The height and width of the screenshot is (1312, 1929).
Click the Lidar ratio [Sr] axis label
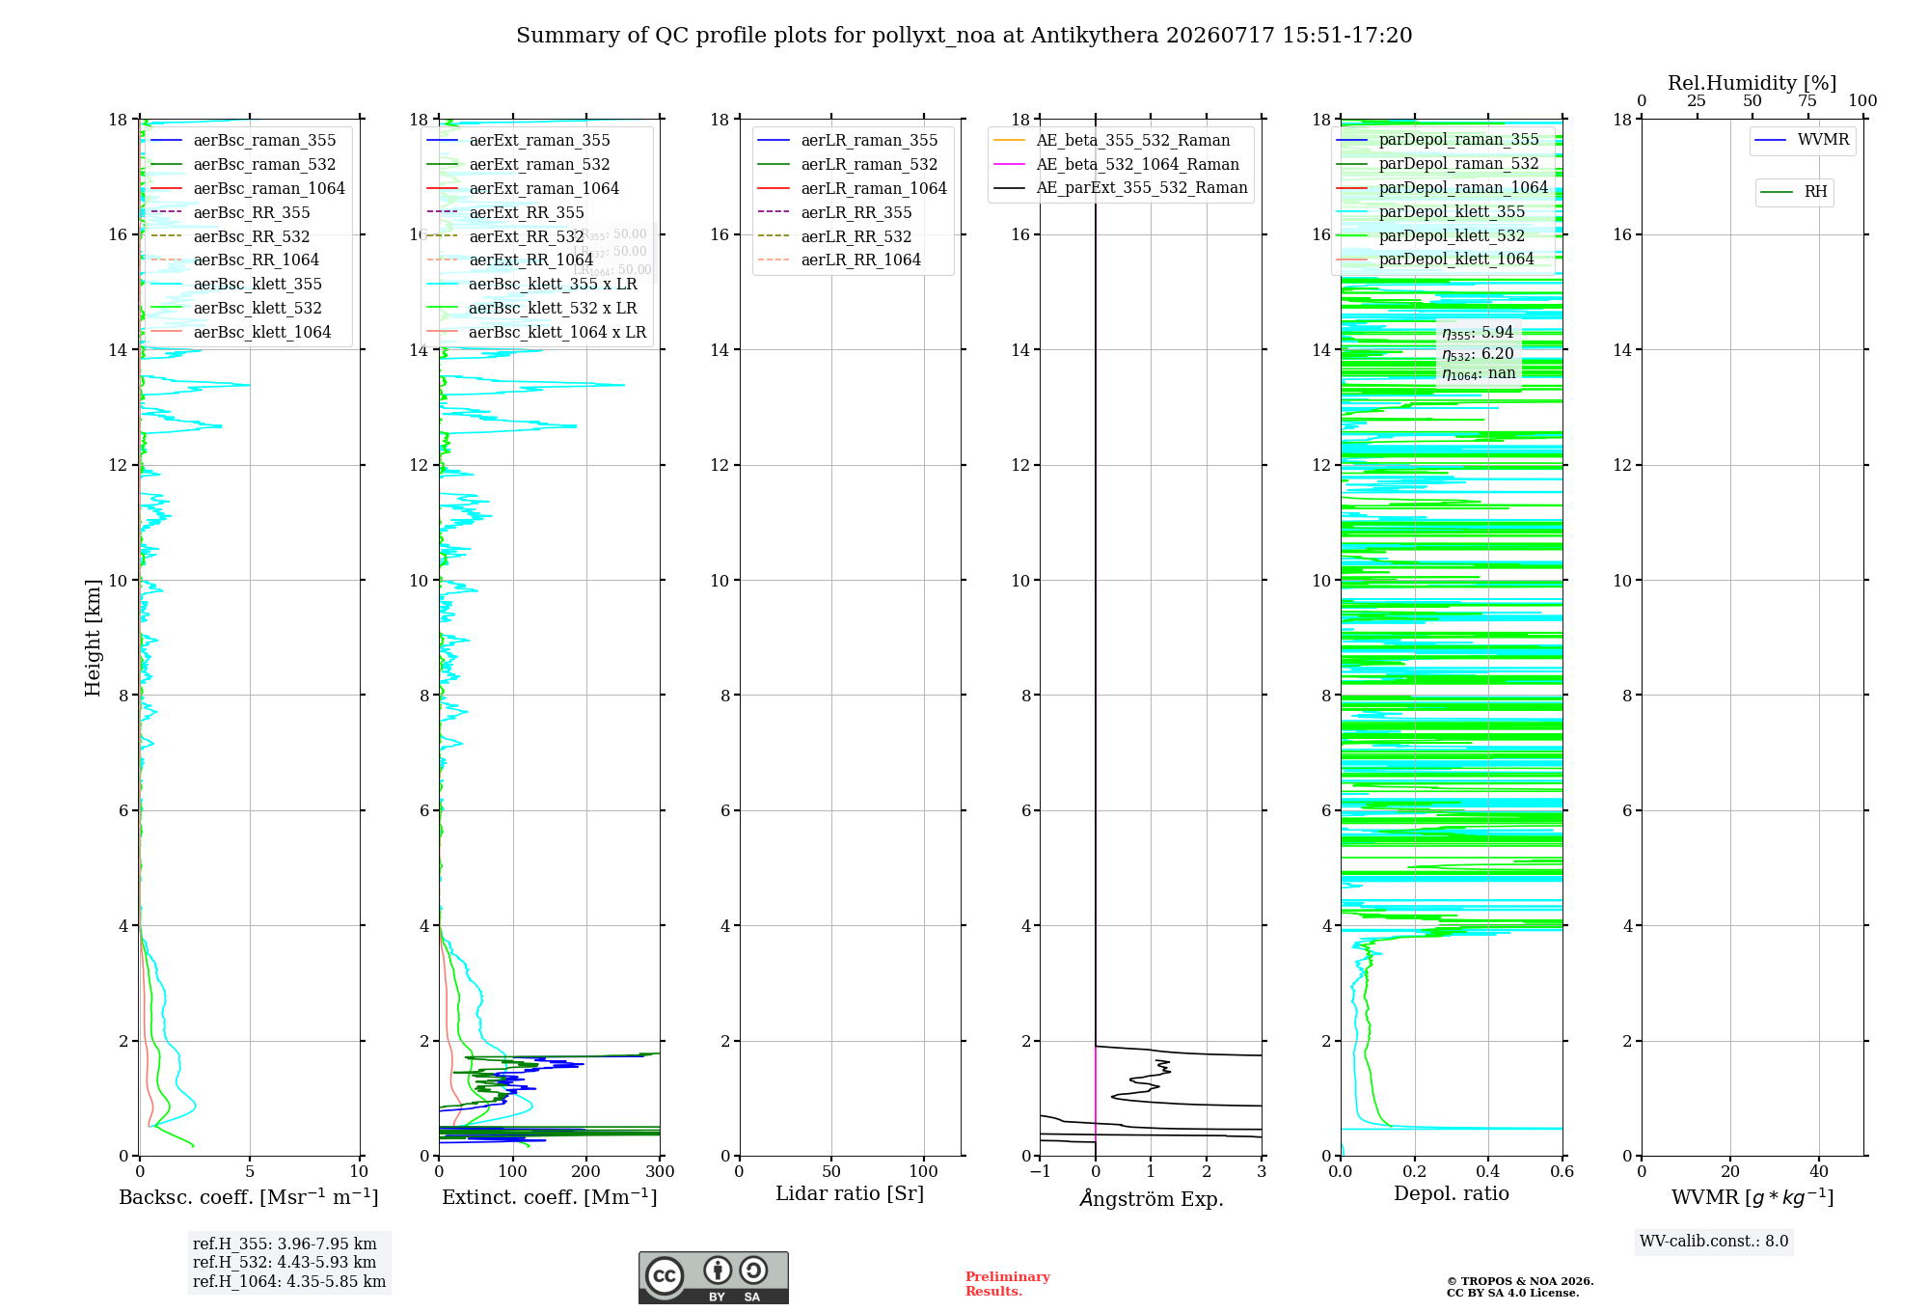[850, 1194]
